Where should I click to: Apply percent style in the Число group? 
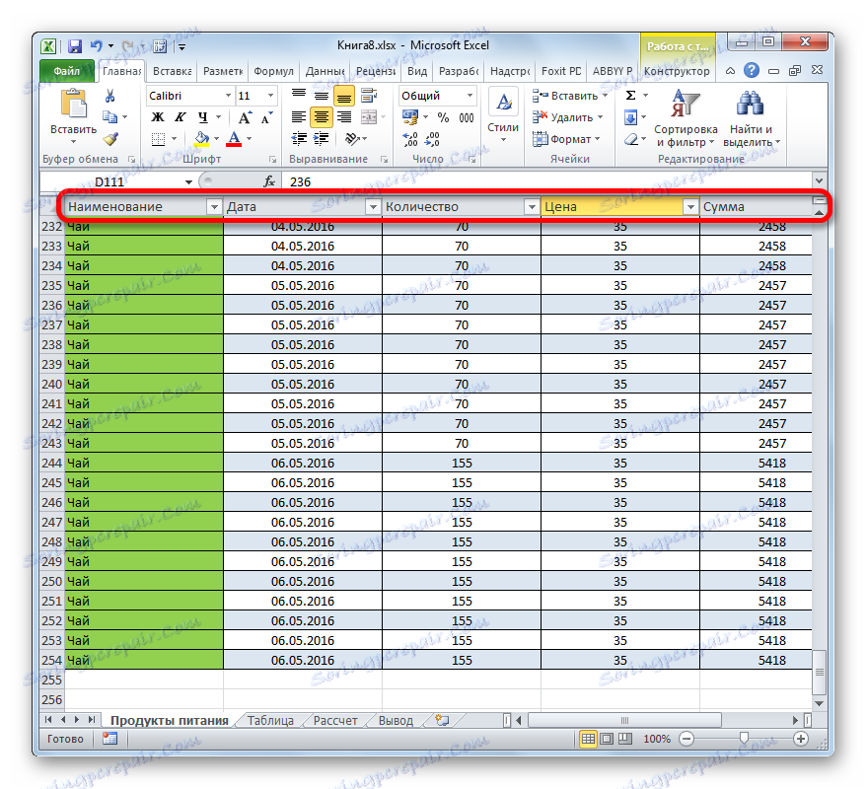coord(441,115)
